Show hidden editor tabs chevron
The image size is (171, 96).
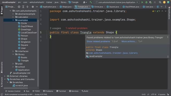pyautogui.click(x=161, y=7)
